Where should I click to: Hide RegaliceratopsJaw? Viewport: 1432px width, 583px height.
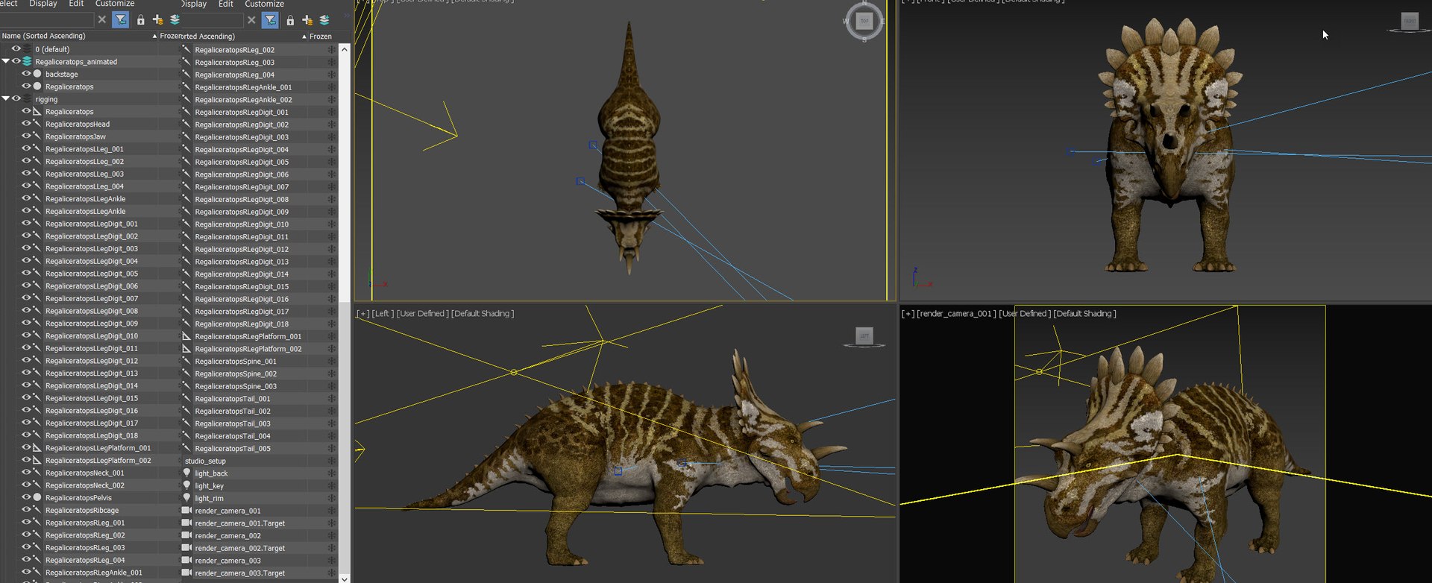pyautogui.click(x=26, y=136)
